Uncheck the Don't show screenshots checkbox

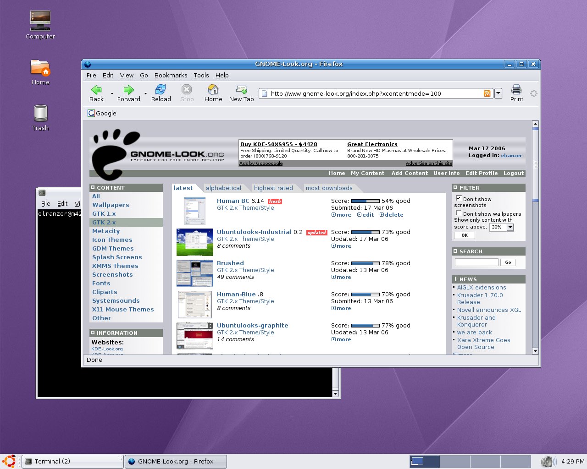[459, 198]
